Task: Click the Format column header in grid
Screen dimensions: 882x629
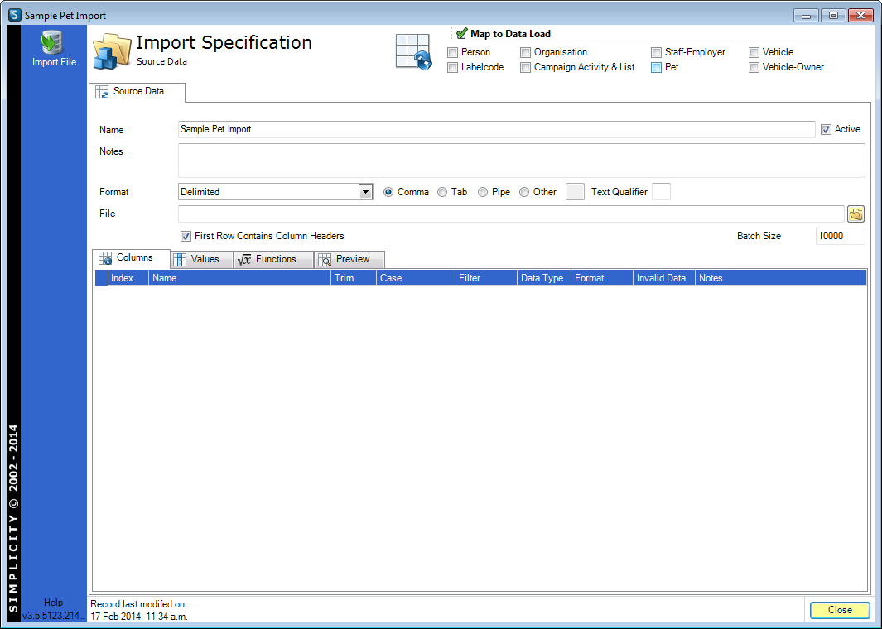Action: [602, 278]
